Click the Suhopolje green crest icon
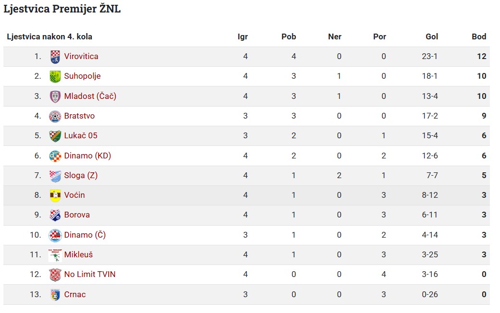500x313 pixels. point(55,76)
